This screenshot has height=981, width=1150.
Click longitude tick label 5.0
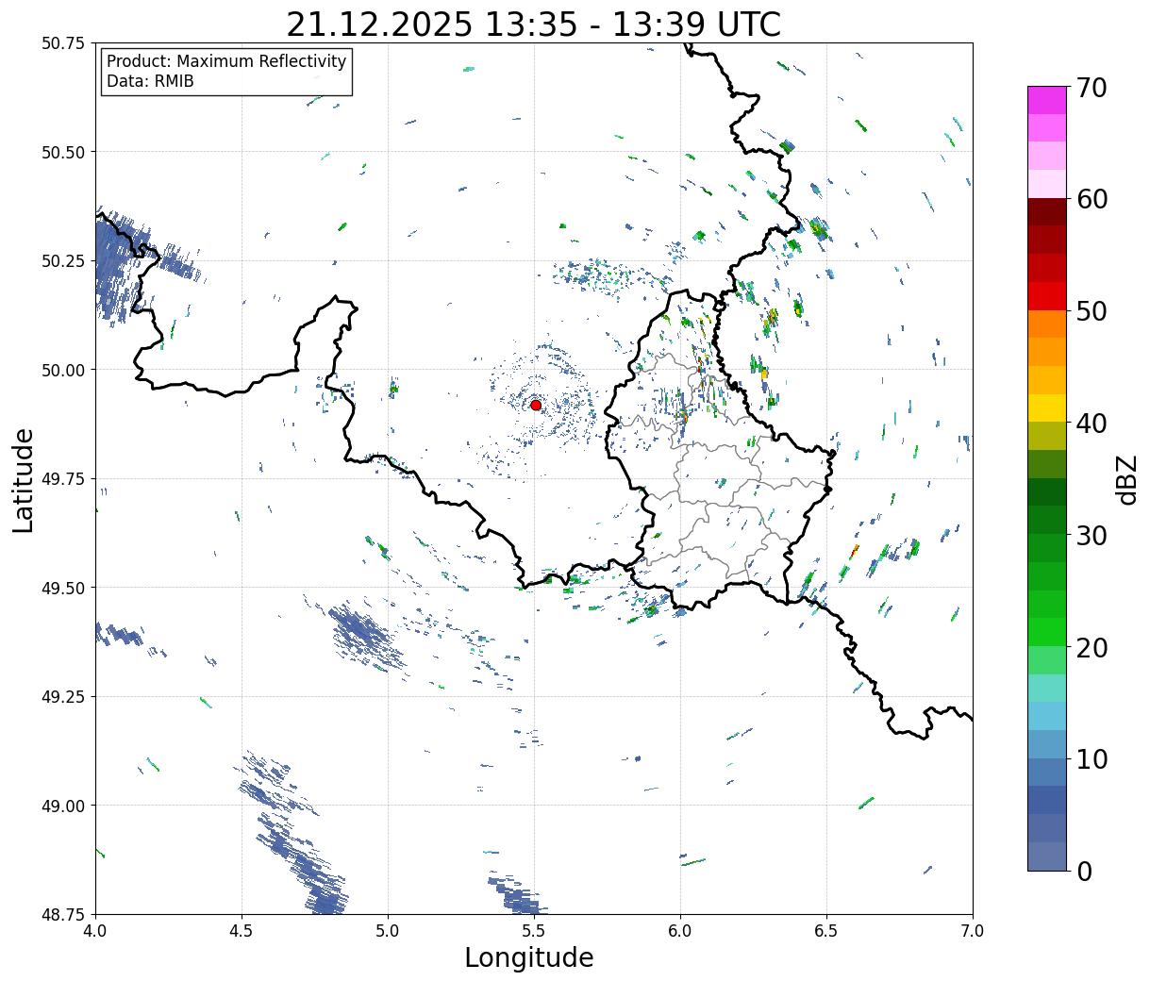(x=388, y=931)
